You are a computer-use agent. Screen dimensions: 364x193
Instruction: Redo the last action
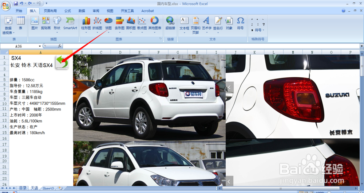coord(30,4)
